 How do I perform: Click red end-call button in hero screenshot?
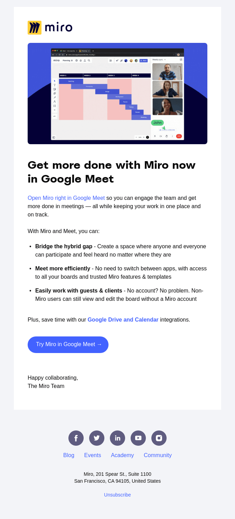(x=179, y=136)
